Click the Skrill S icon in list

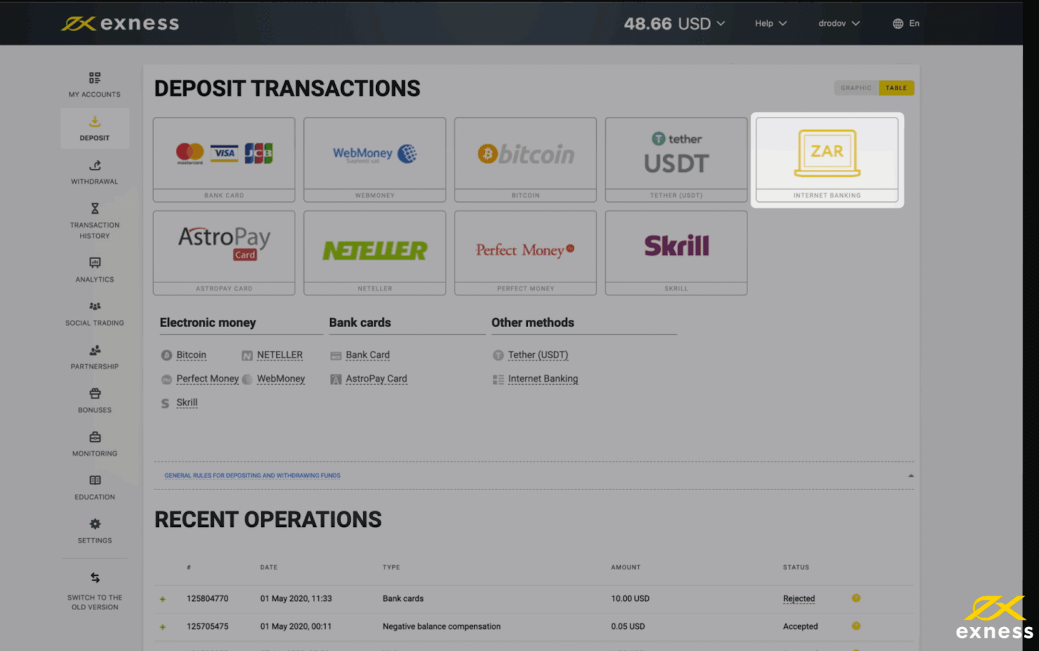[x=165, y=403]
